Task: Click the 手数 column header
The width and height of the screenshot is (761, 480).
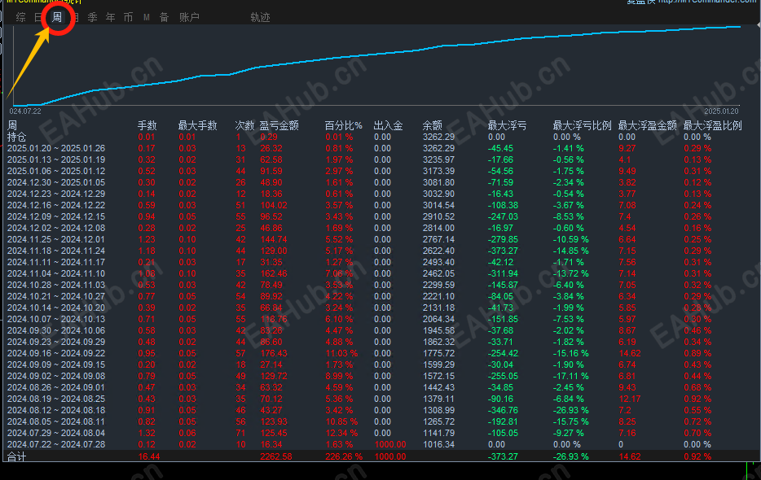Action: (147, 125)
